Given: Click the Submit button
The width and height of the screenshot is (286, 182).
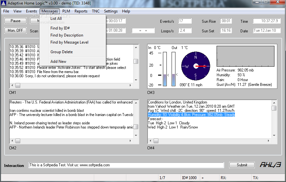Looking at the screenshot, I should click(x=242, y=165).
